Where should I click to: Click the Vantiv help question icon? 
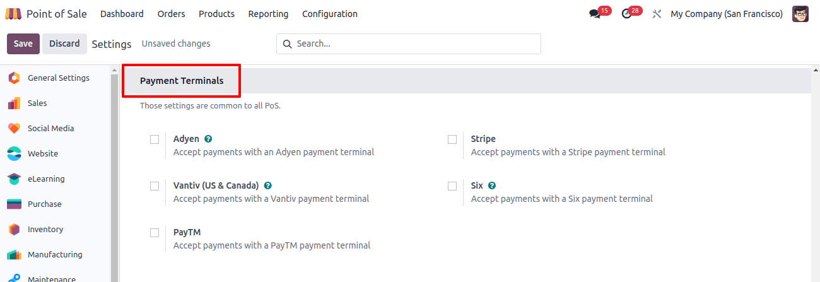tap(268, 185)
